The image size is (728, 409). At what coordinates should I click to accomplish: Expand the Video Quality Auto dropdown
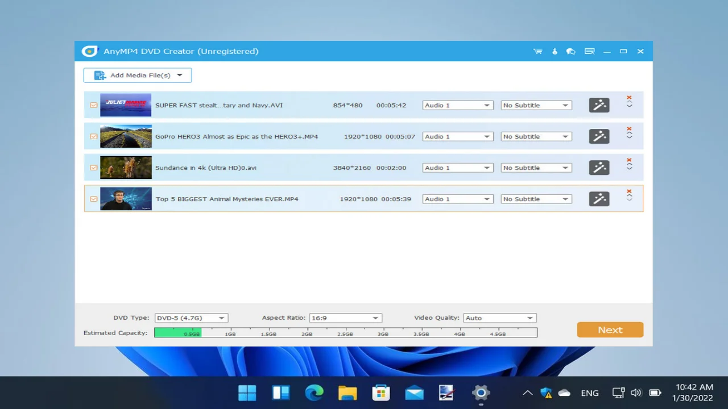coord(500,318)
